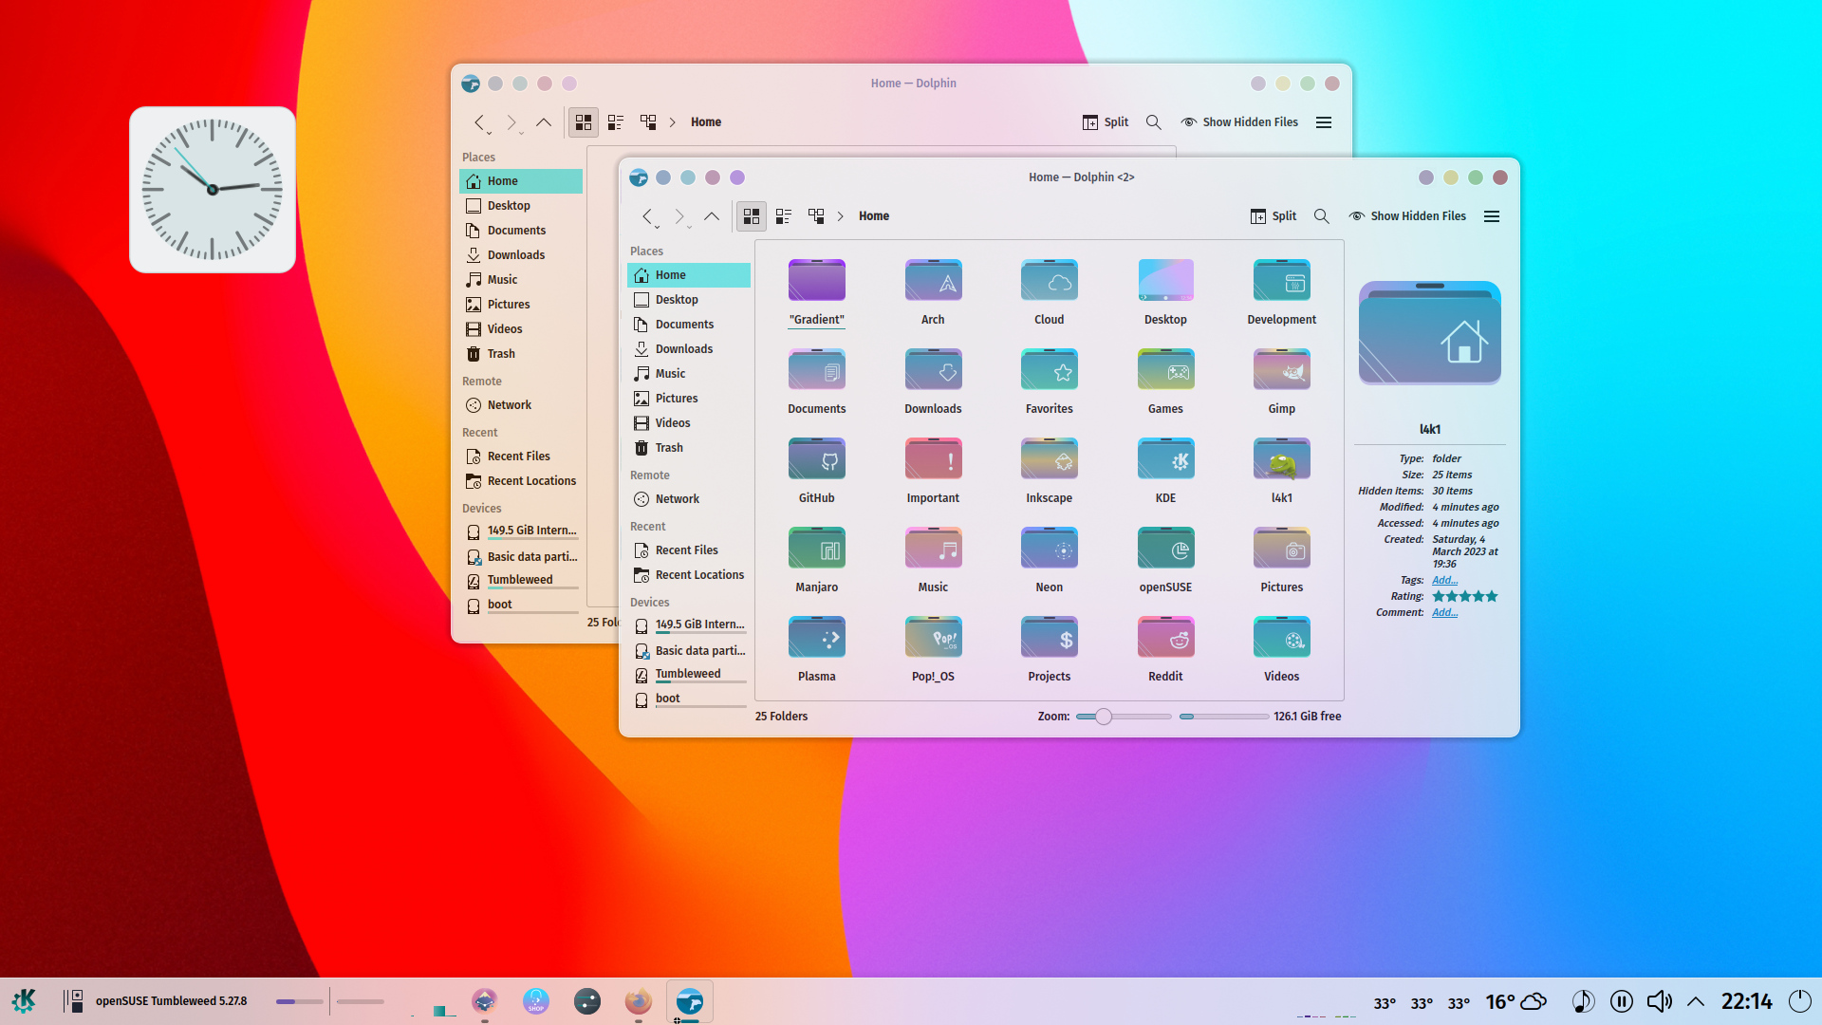Select Tumbleweed device in Dolphin <2> Places

(x=689, y=675)
